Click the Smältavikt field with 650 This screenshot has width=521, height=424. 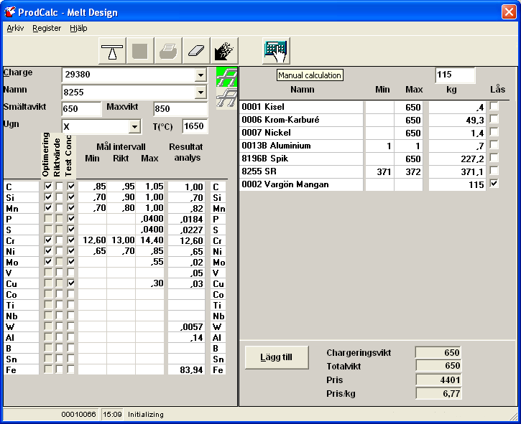[81, 108]
